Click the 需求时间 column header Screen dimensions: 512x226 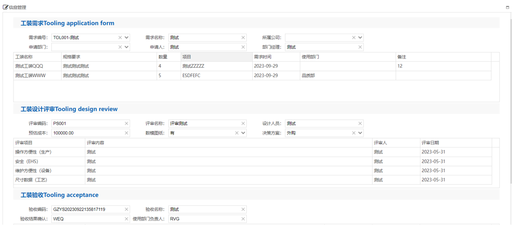pyautogui.click(x=276, y=57)
